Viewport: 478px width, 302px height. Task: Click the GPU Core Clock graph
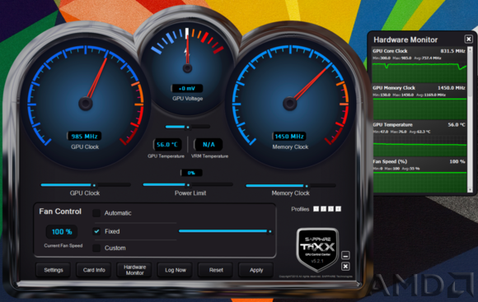419,72
